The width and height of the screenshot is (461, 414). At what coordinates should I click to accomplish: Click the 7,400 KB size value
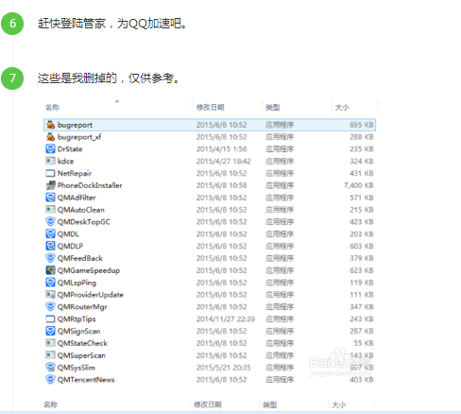tap(359, 185)
